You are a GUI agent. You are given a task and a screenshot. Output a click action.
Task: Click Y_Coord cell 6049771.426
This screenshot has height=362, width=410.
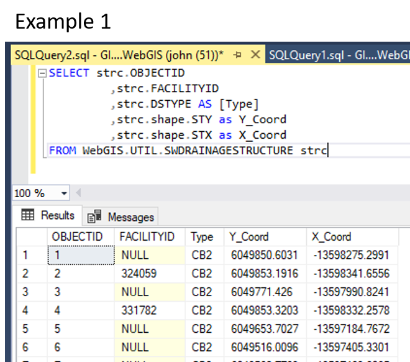coord(265,292)
